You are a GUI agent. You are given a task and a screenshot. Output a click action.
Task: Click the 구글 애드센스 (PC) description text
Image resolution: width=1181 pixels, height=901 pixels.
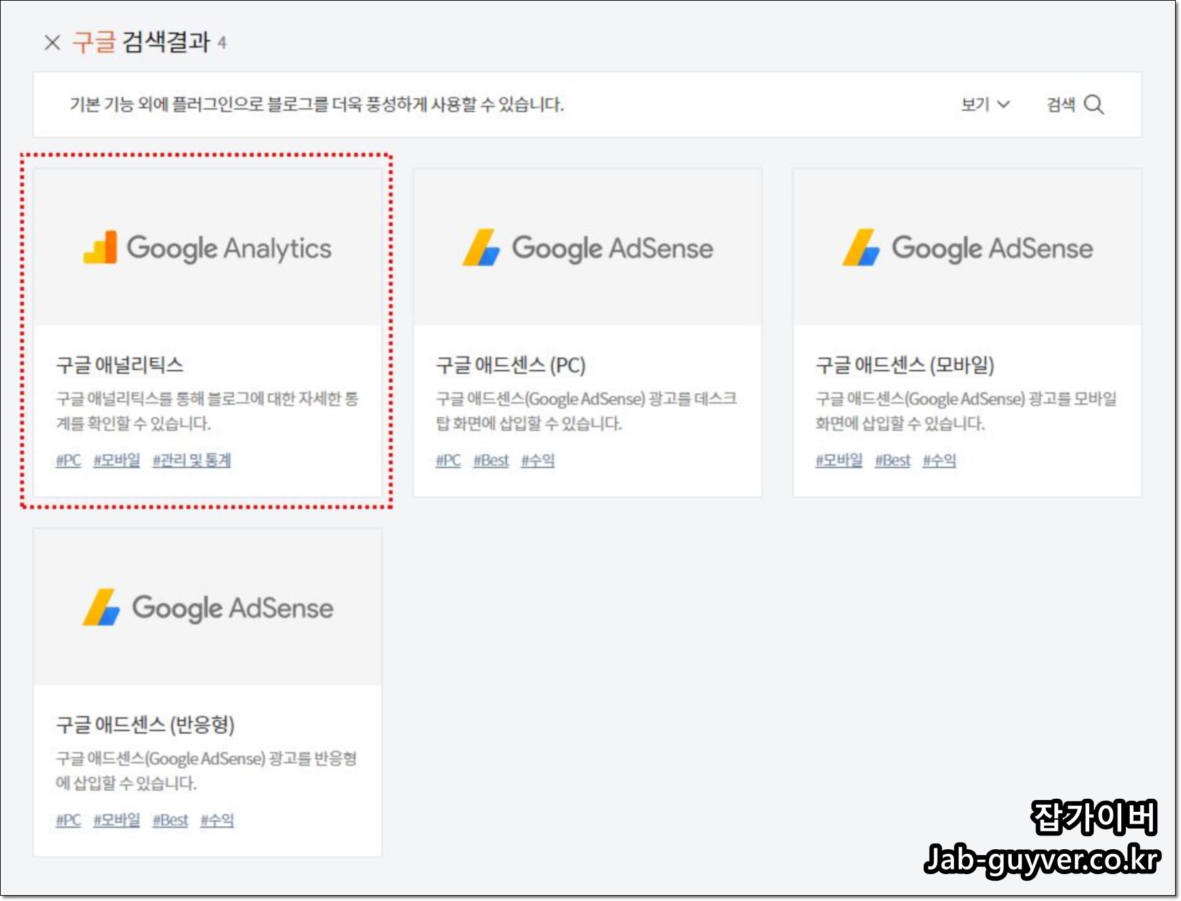pyautogui.click(x=587, y=410)
